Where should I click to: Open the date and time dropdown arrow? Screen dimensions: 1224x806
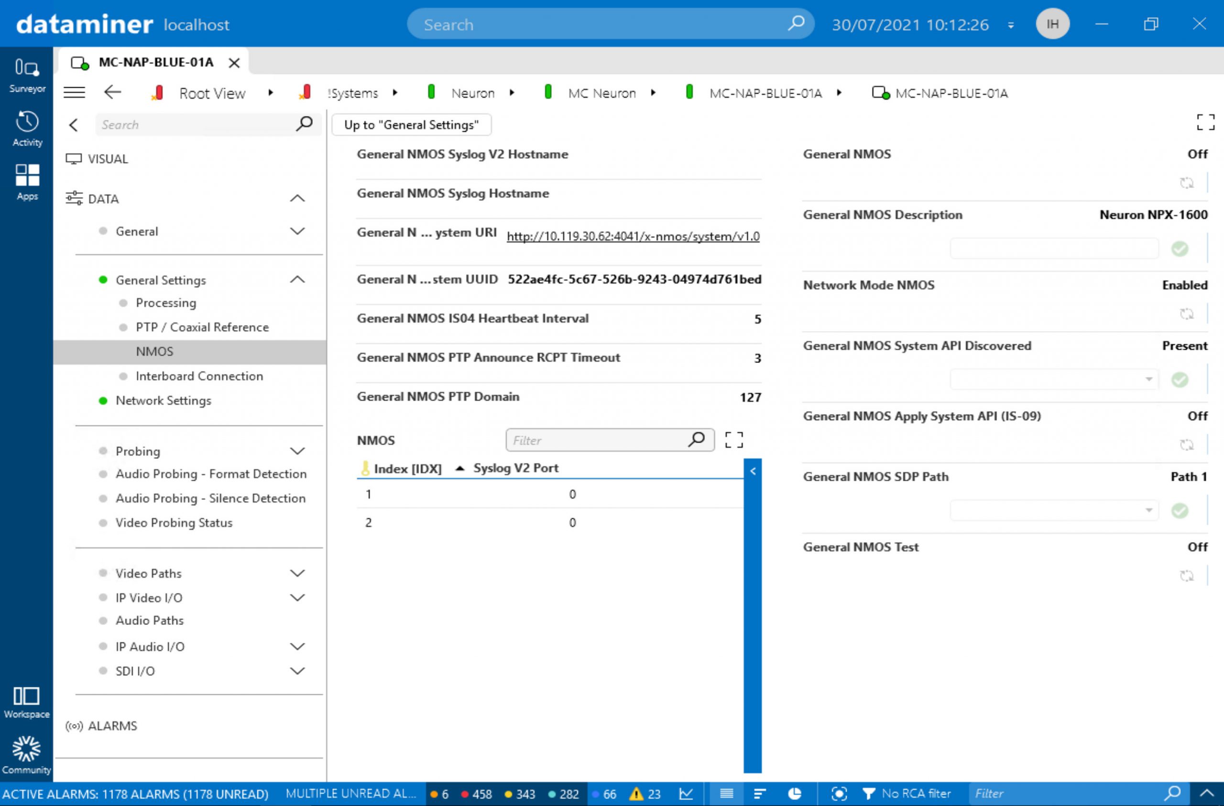(1011, 25)
